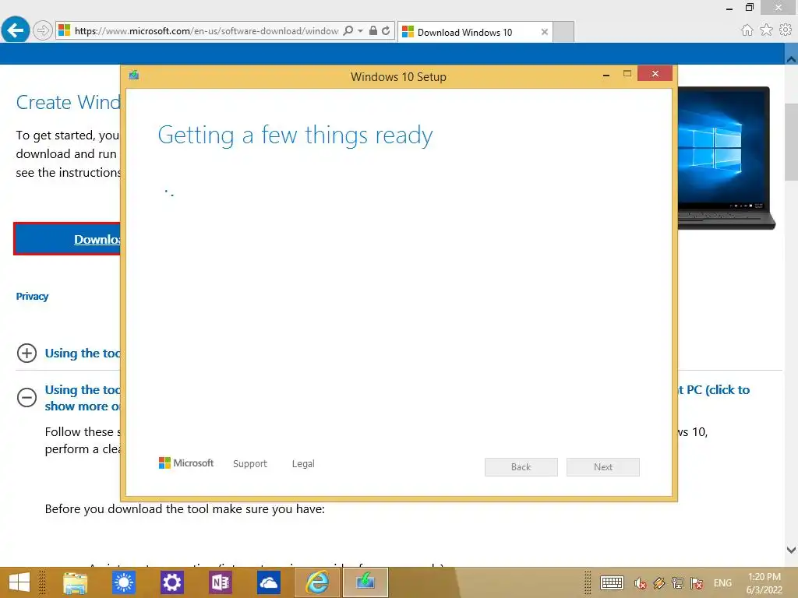Open the Privacy link on the webpage
The height and width of the screenshot is (598, 798).
tap(32, 297)
